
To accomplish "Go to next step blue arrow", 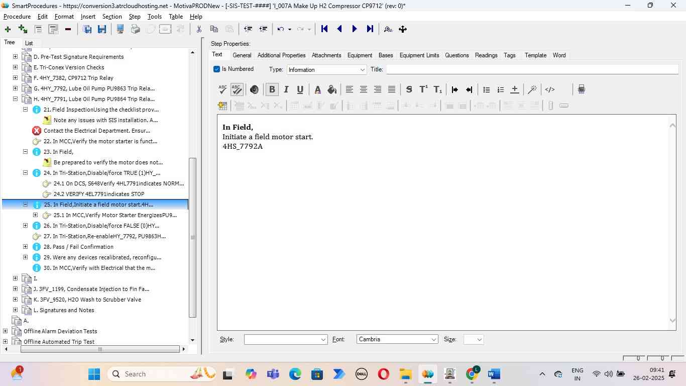I will tap(355, 29).
